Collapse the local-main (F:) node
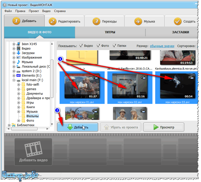Image resolution: width=201 pixels, height=182 pixels. coord(14,80)
